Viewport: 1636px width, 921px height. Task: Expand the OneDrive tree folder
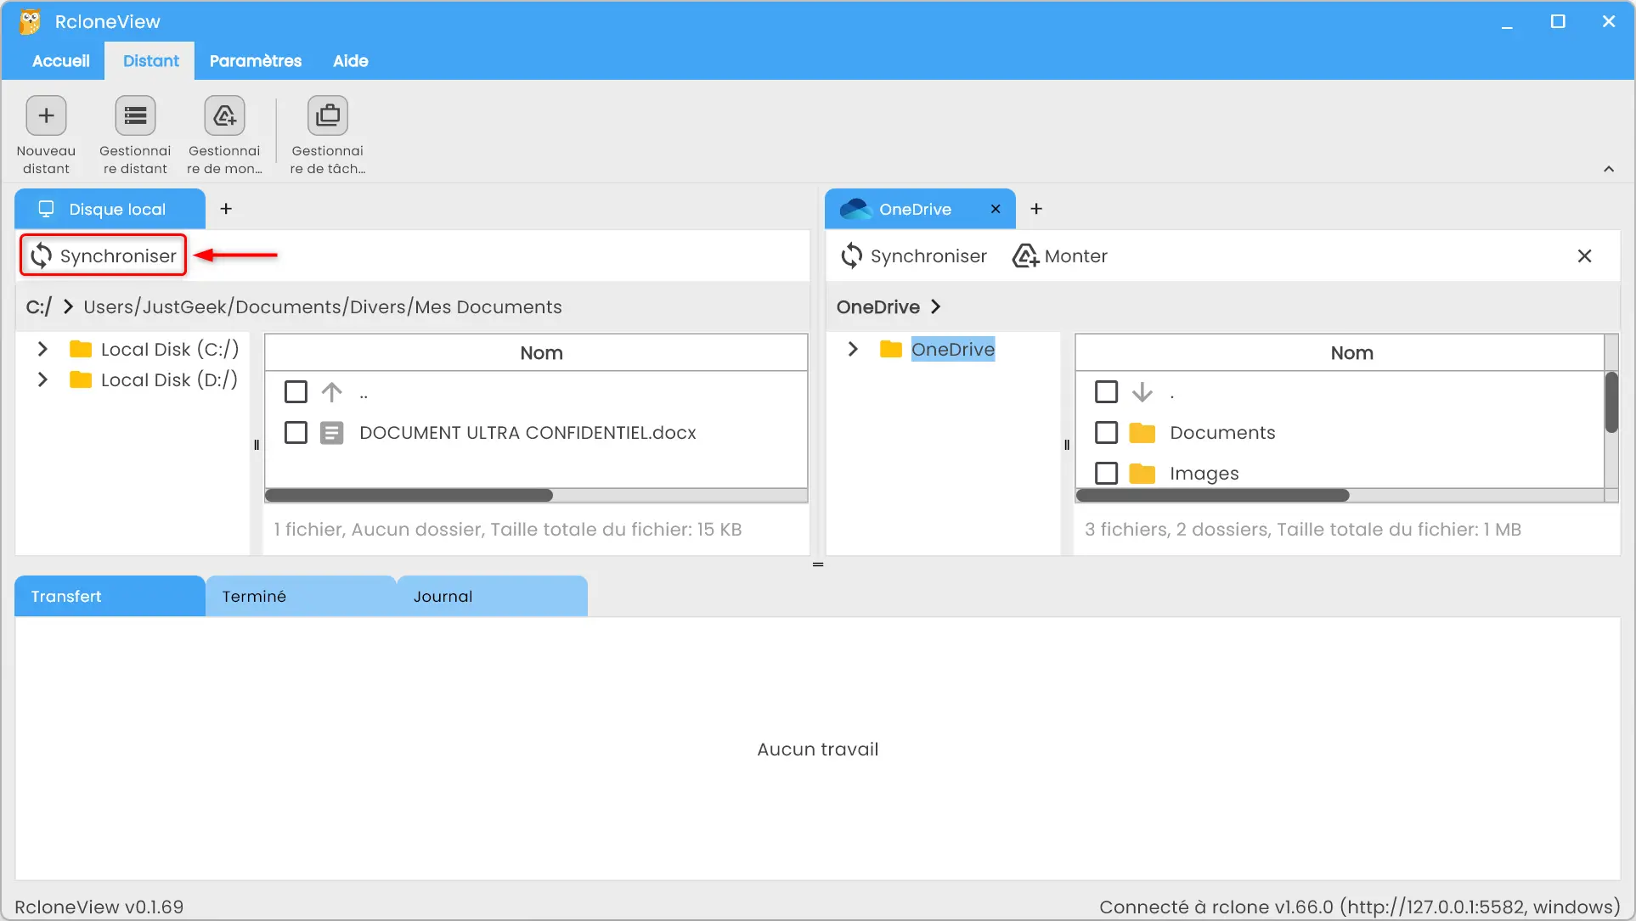853,349
